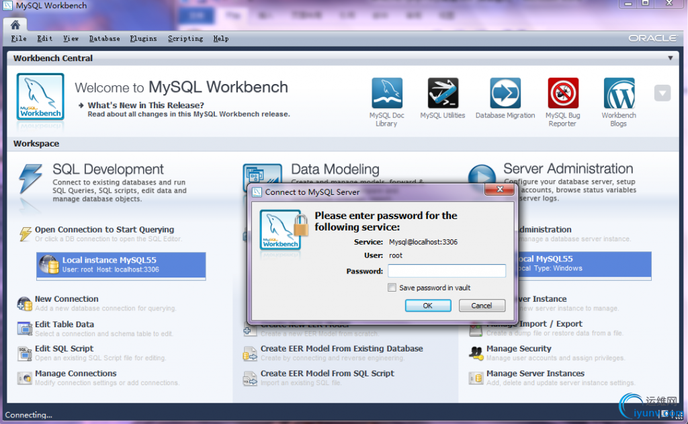Click the Edit SQL Script link
Viewport: 688px width, 424px height.
(x=64, y=349)
